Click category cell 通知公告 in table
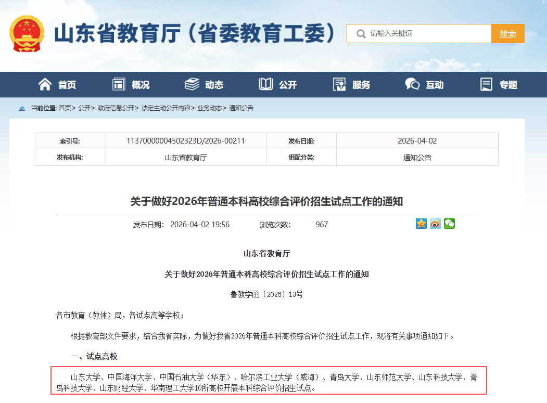This screenshot has height=403, width=547. coord(417,158)
